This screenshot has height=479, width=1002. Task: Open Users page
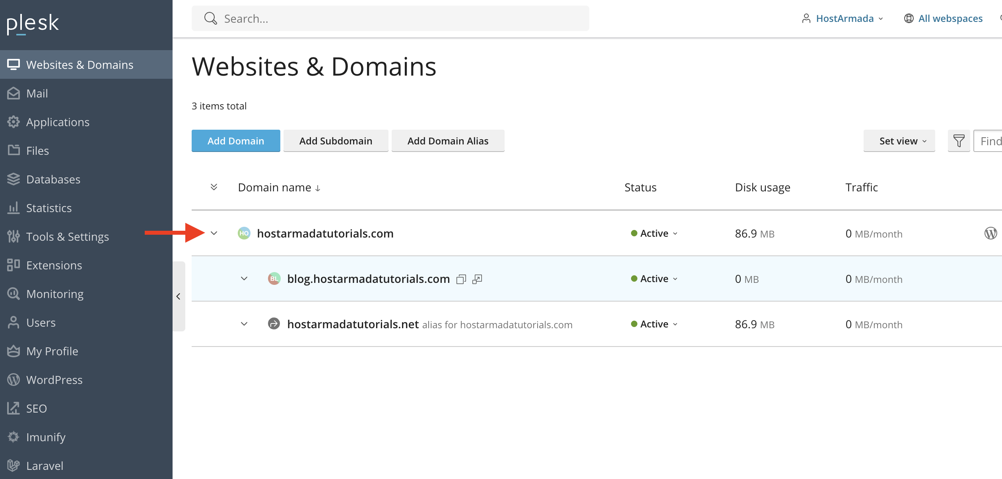(x=86, y=322)
